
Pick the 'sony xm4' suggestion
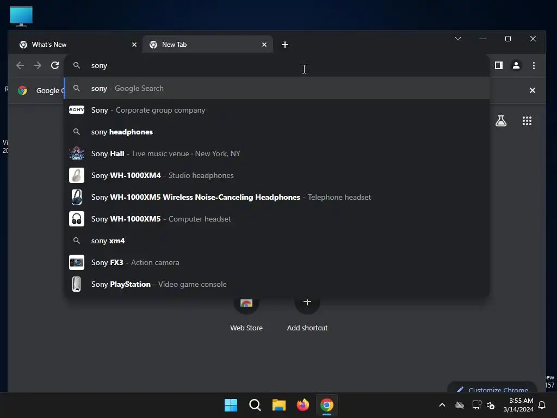click(277, 241)
